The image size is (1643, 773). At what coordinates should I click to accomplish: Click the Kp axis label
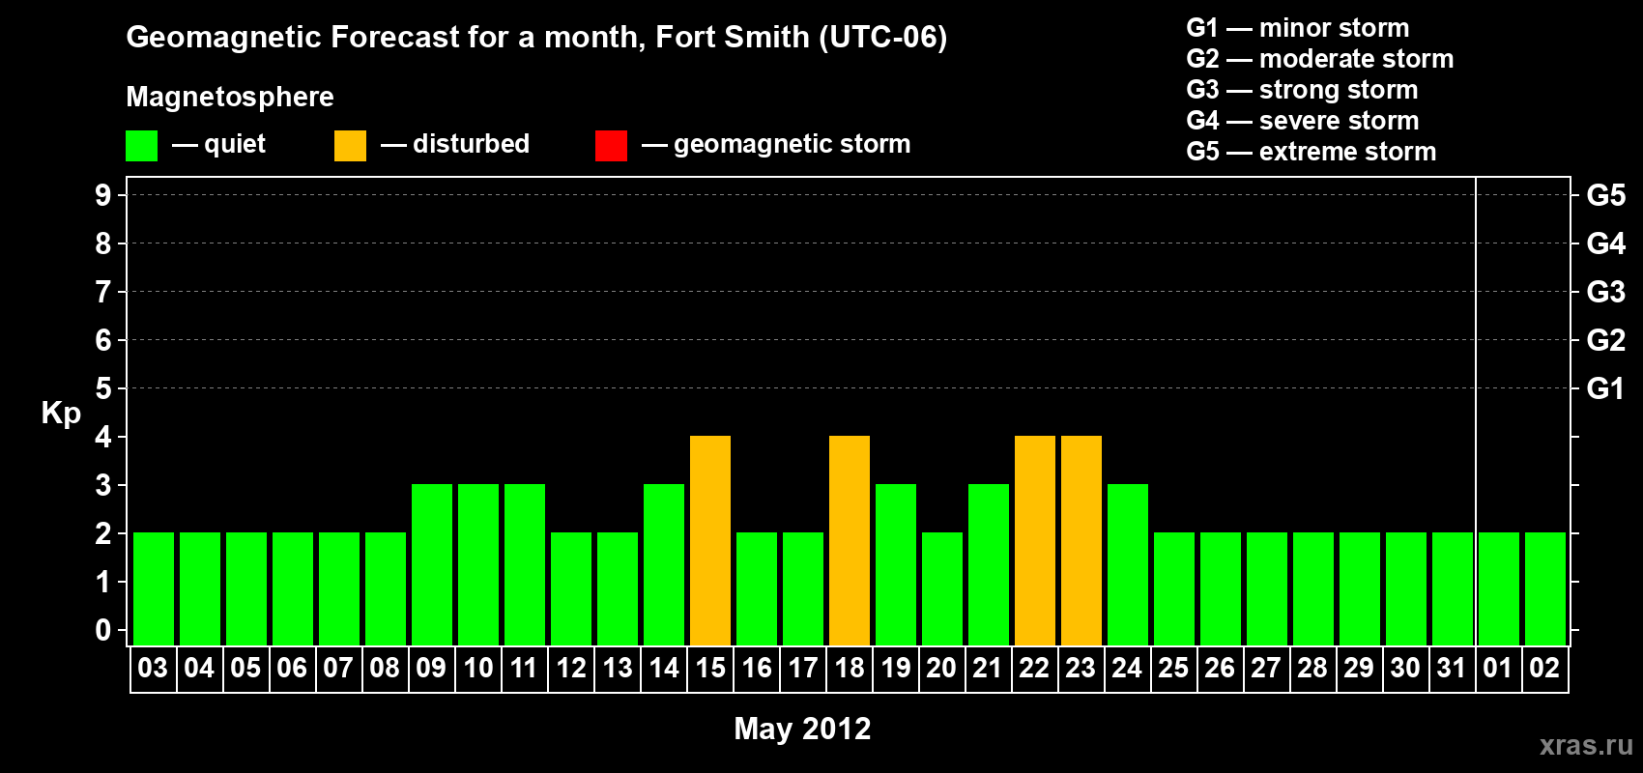61,414
